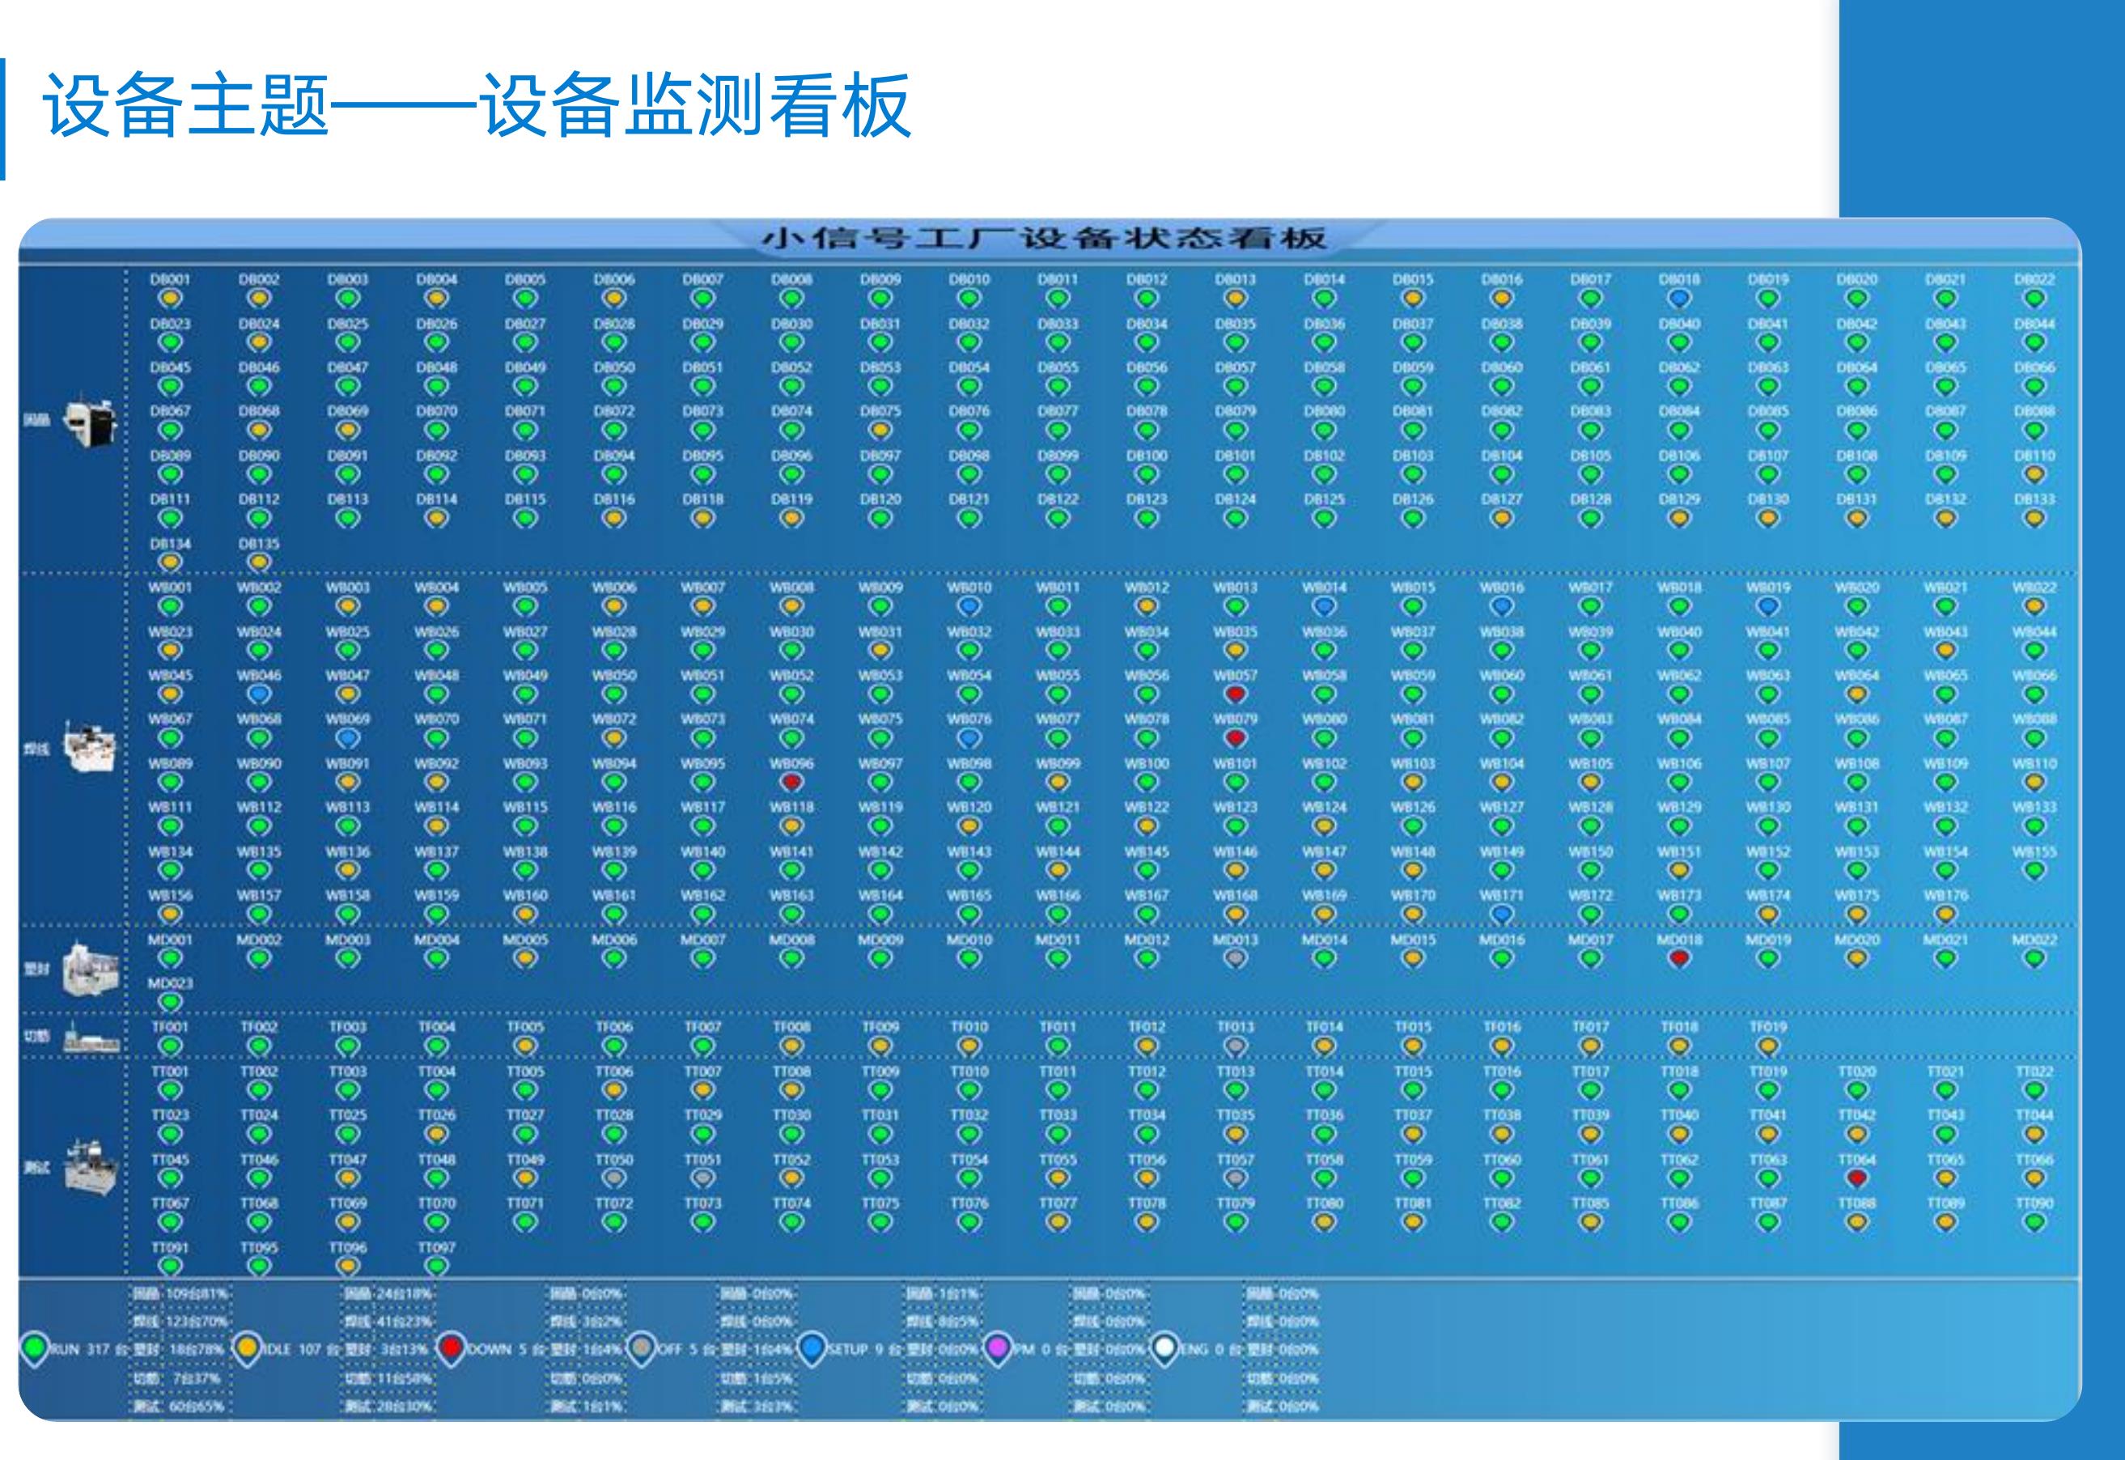Screen dimensions: 2125x1460
Task: Open the trim-form machine image beside TF001
Action: 91,1039
